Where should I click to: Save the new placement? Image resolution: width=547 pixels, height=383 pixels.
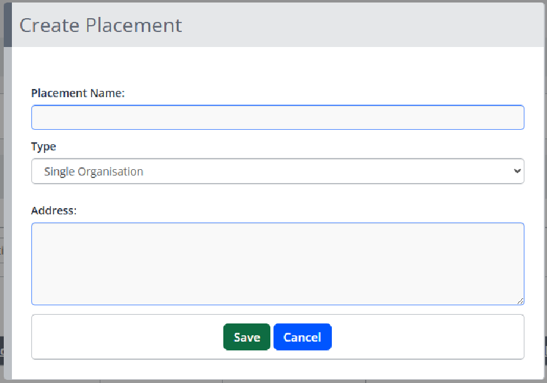[x=247, y=337]
